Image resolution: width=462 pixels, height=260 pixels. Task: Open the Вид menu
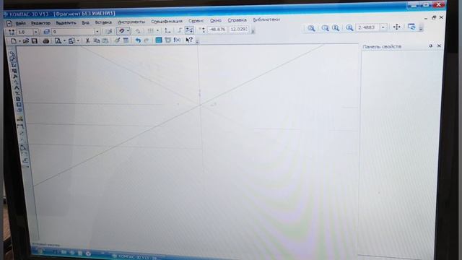[85, 22]
